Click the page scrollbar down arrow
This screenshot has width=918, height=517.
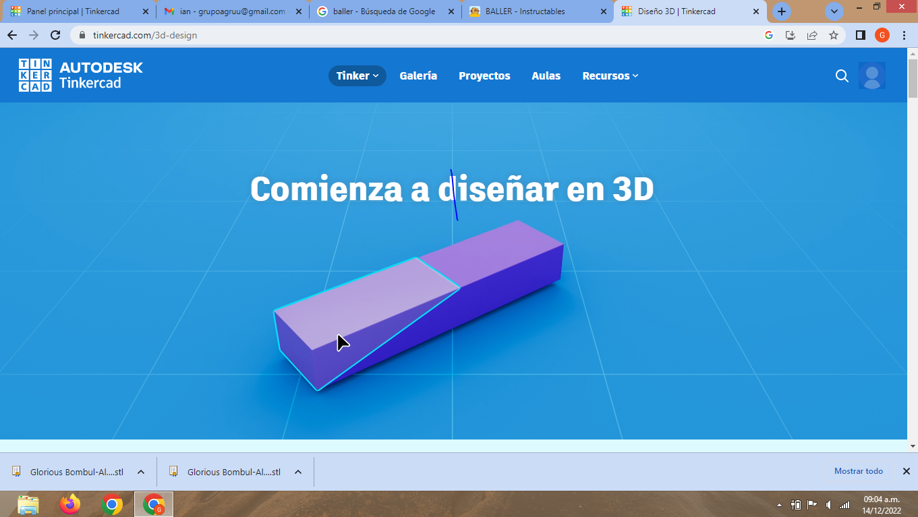[x=913, y=446]
